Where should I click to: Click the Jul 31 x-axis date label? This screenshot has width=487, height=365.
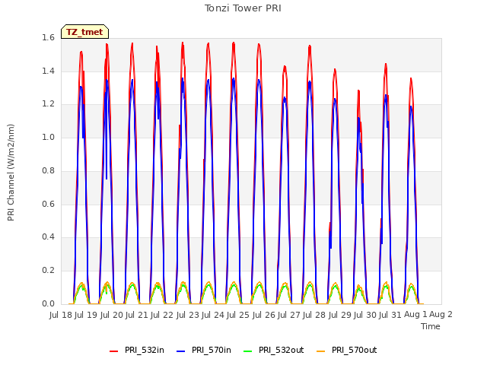pos(390,315)
